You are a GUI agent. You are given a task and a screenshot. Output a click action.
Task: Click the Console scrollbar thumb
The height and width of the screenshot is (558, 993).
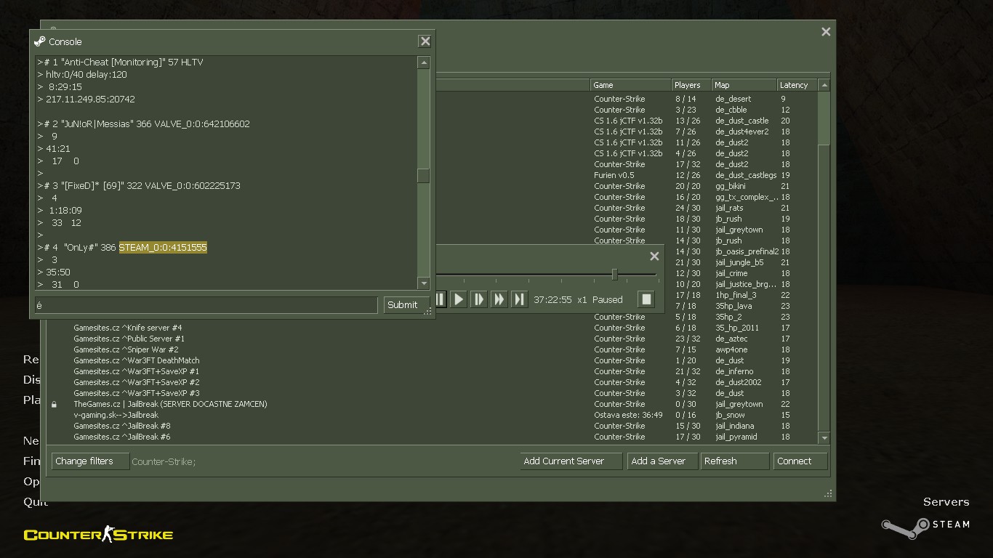(x=424, y=176)
